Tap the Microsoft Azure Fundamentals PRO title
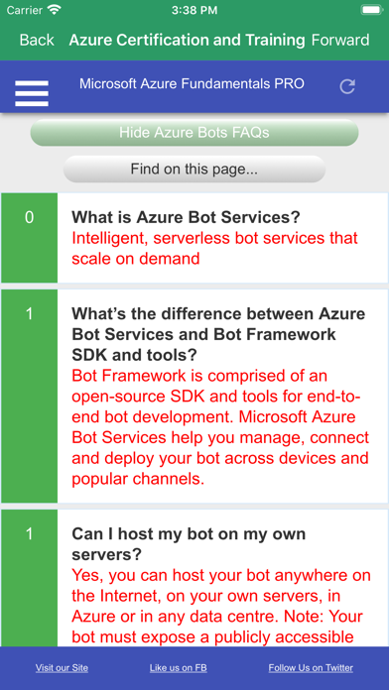 point(192,83)
